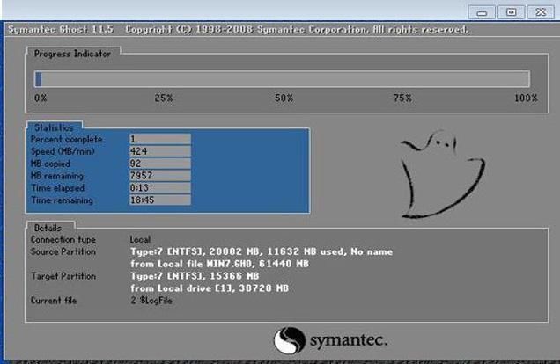Click the 25% progress marker
The width and height of the screenshot is (560, 364).
point(164,98)
